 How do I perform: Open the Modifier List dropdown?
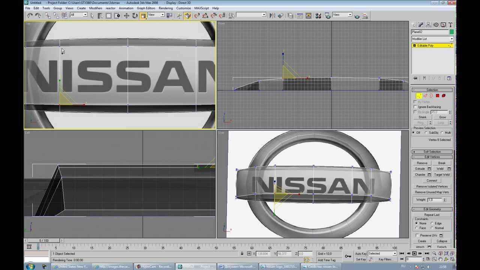[432, 39]
